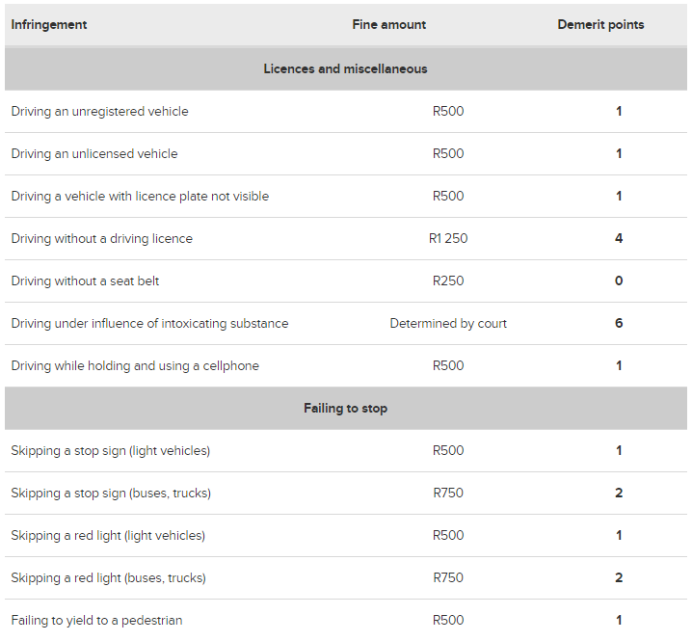The image size is (692, 641).
Task: Click the Driving without a driving licence entry
Action: pyautogui.click(x=101, y=238)
